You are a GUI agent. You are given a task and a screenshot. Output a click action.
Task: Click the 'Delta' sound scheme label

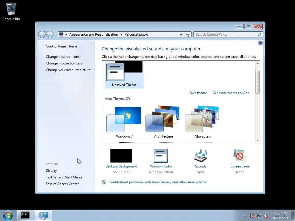[201, 172]
